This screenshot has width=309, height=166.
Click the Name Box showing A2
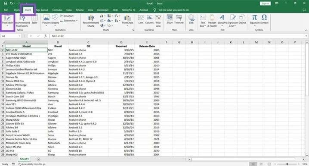(9, 36)
